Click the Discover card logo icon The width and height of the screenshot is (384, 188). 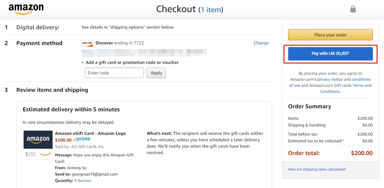pyautogui.click(x=87, y=43)
